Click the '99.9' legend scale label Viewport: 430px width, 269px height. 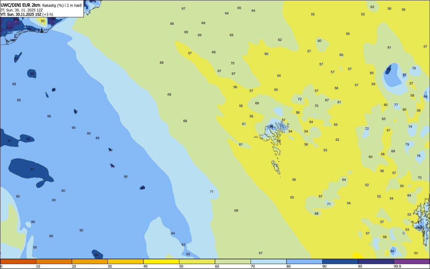point(397,266)
